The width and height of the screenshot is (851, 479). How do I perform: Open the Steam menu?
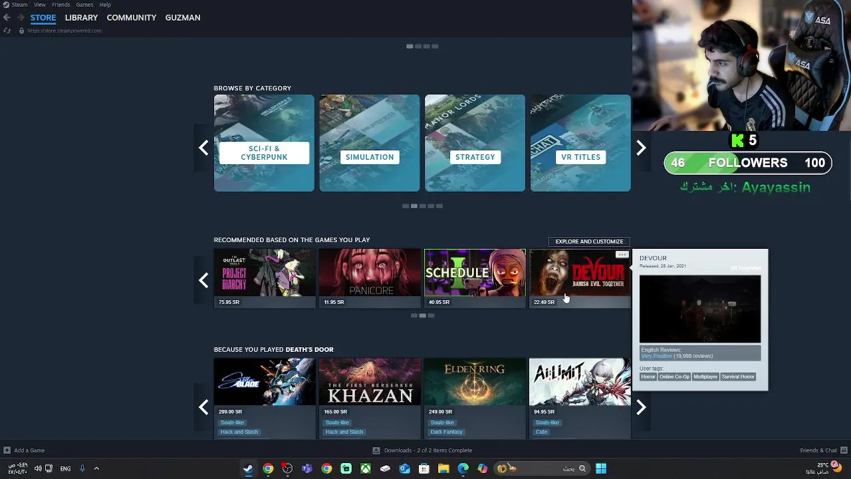tap(19, 5)
